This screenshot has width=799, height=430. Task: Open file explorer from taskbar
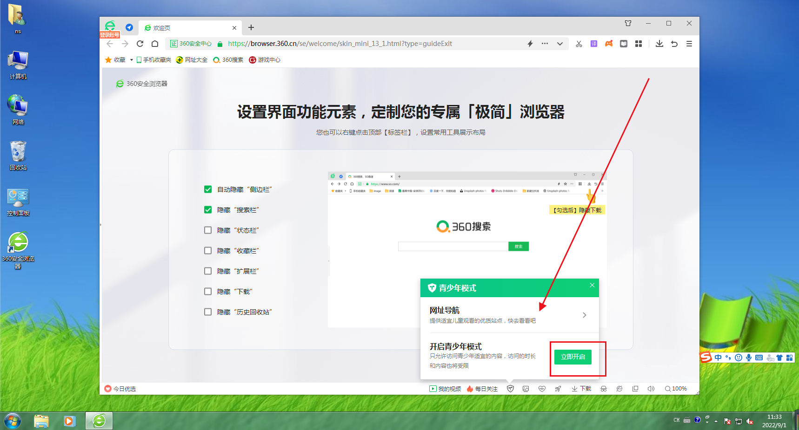pyautogui.click(x=41, y=421)
